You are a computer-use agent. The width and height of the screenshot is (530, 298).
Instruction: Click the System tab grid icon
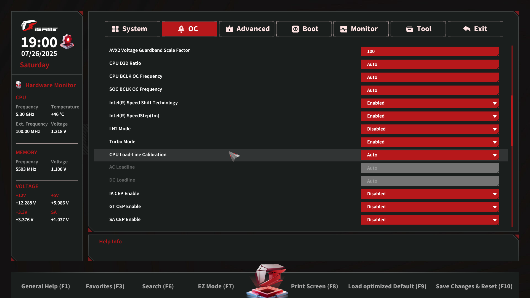[115, 29]
